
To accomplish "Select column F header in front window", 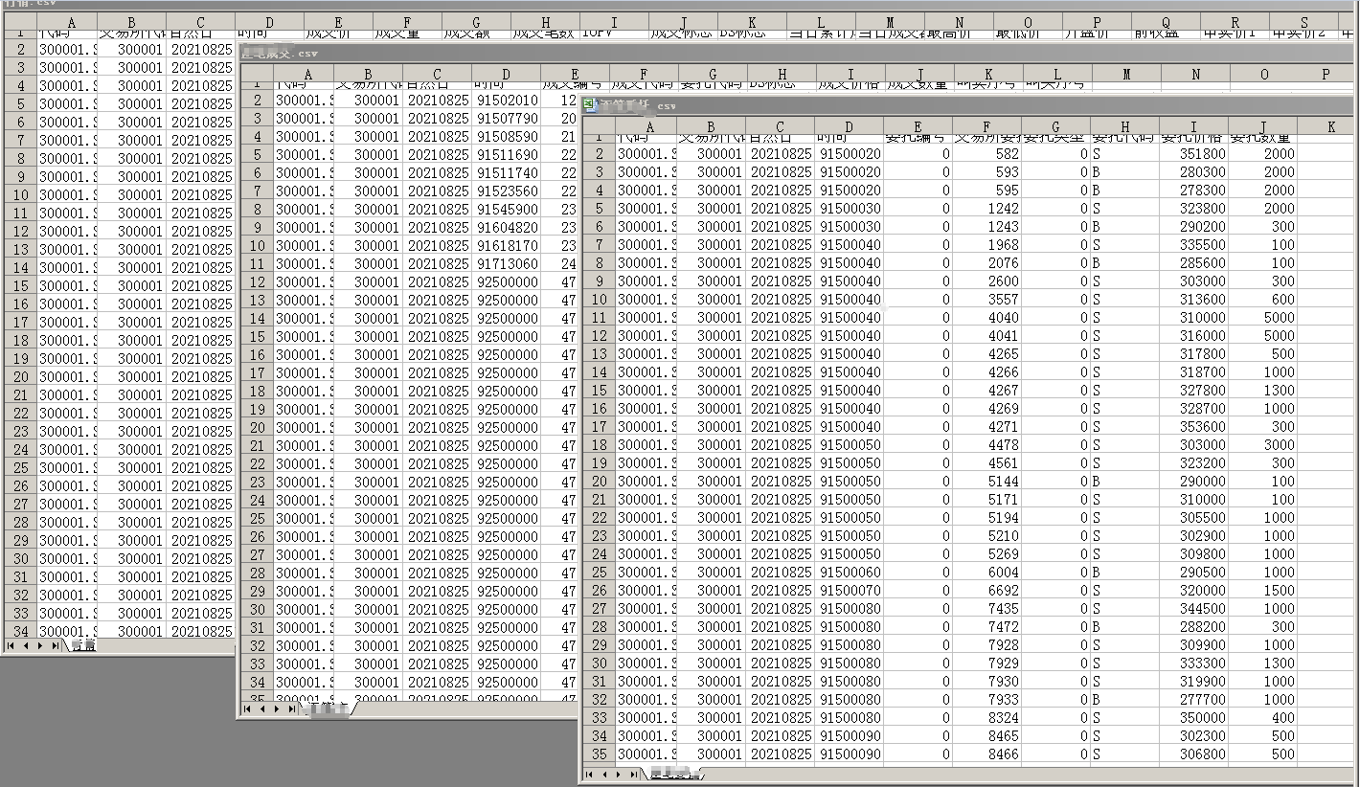I will click(986, 126).
